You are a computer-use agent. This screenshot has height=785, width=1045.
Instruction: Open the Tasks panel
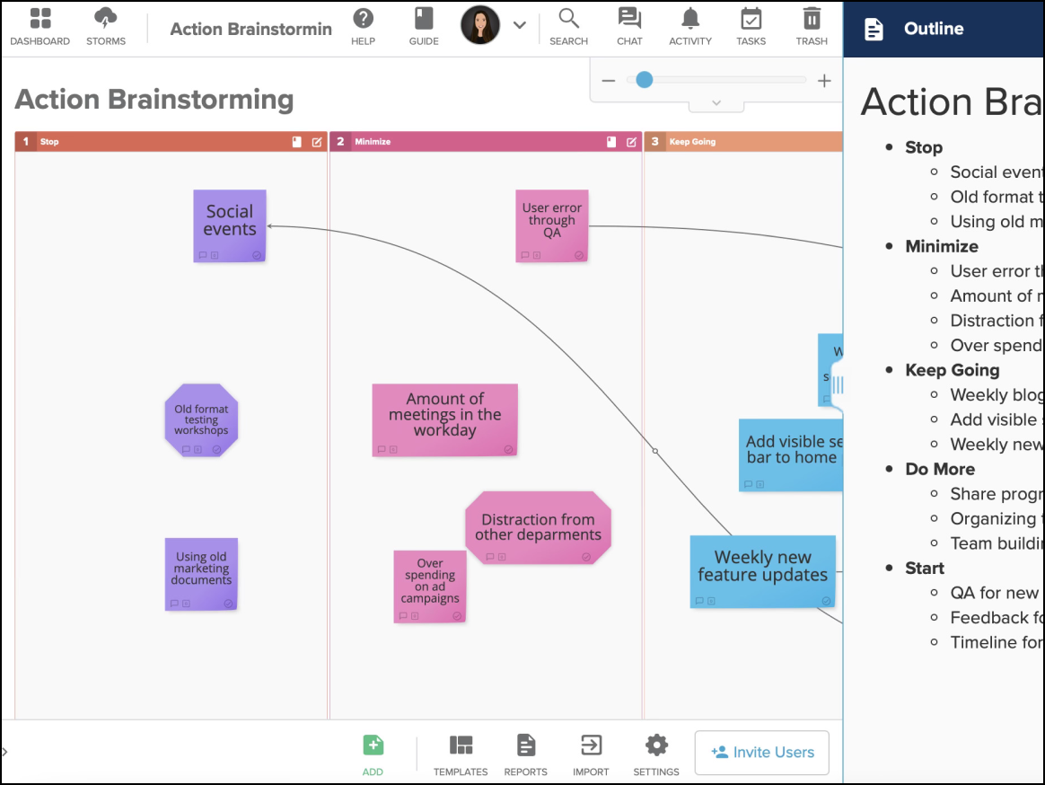pos(751,27)
